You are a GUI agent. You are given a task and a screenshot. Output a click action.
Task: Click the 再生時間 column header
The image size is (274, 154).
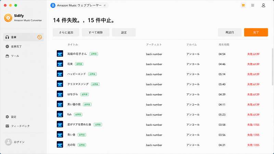point(224,44)
